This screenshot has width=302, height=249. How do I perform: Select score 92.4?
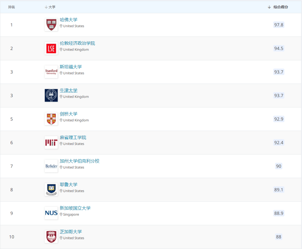279,142
